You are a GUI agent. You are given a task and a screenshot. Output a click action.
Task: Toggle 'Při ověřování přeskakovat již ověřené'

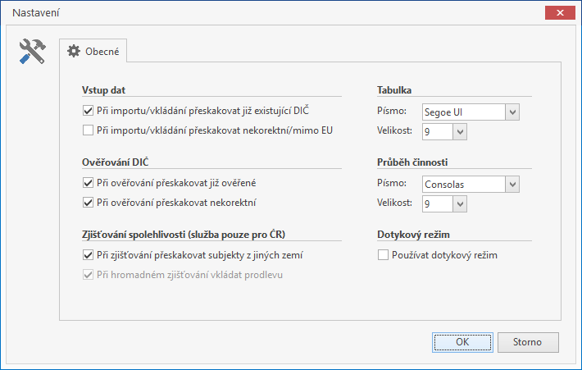click(89, 182)
